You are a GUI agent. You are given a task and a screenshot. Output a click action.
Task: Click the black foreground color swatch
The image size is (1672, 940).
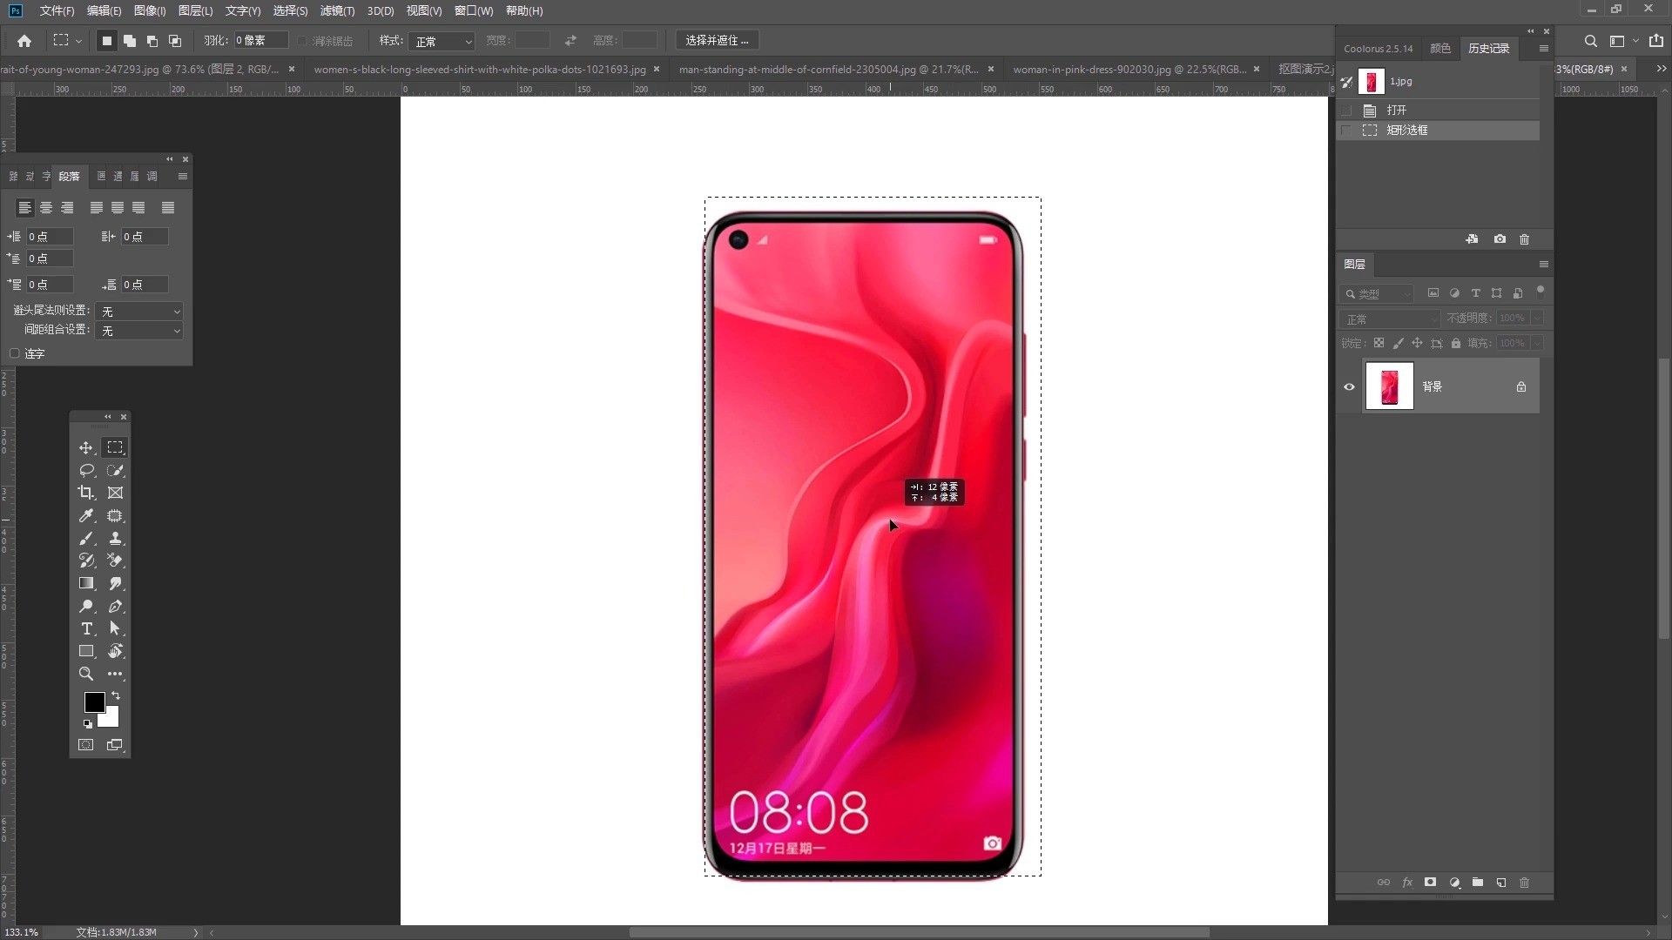coord(93,702)
